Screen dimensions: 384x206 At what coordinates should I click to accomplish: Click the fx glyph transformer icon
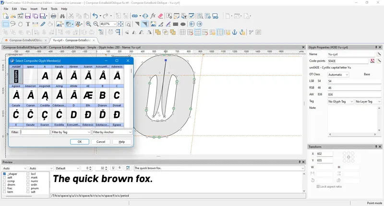click(153, 16)
